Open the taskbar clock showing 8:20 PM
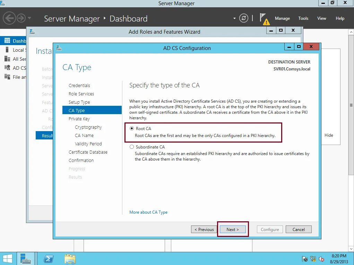 click(x=339, y=259)
